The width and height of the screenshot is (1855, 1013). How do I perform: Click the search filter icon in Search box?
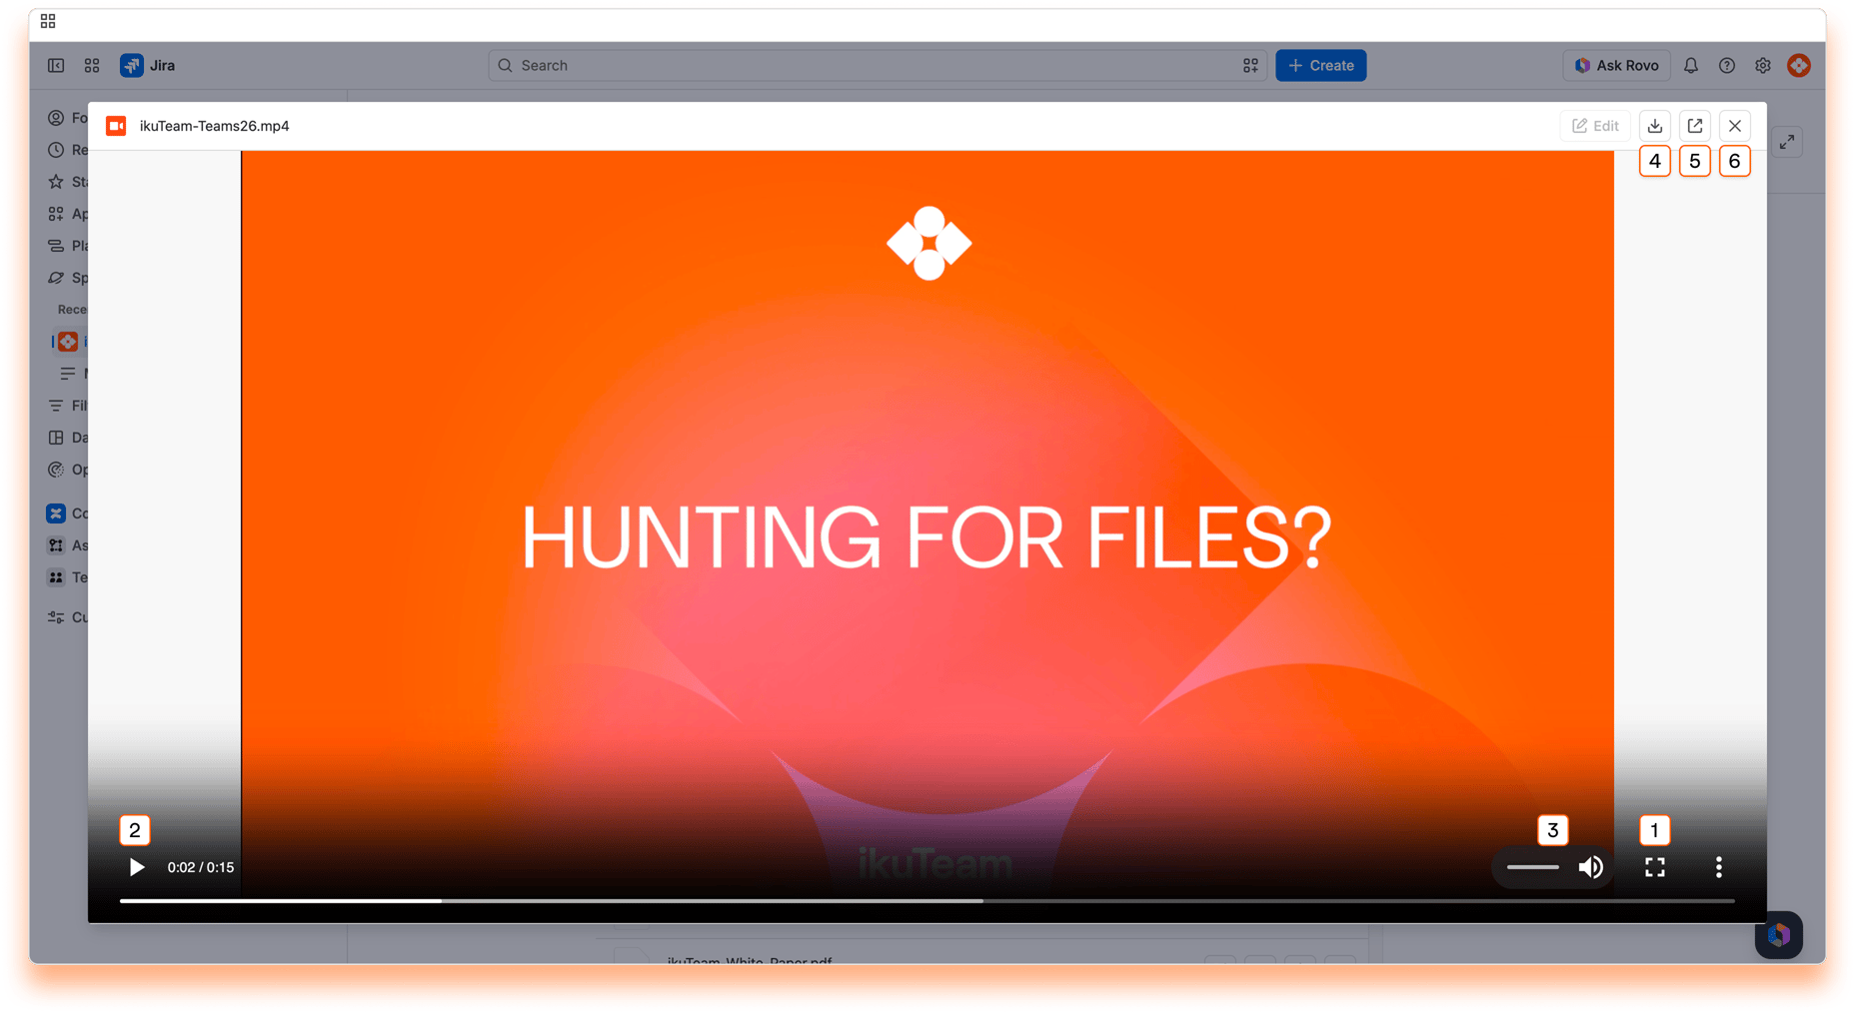1250,65
